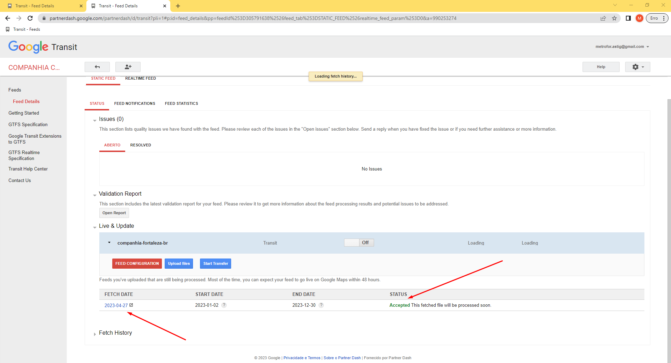The image size is (671, 363).
Task: Open Transit Help Center link
Action: coord(28,169)
